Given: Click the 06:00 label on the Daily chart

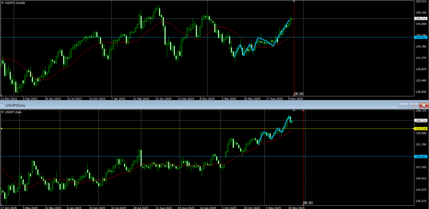Looking at the screenshot, I should coord(308,203).
